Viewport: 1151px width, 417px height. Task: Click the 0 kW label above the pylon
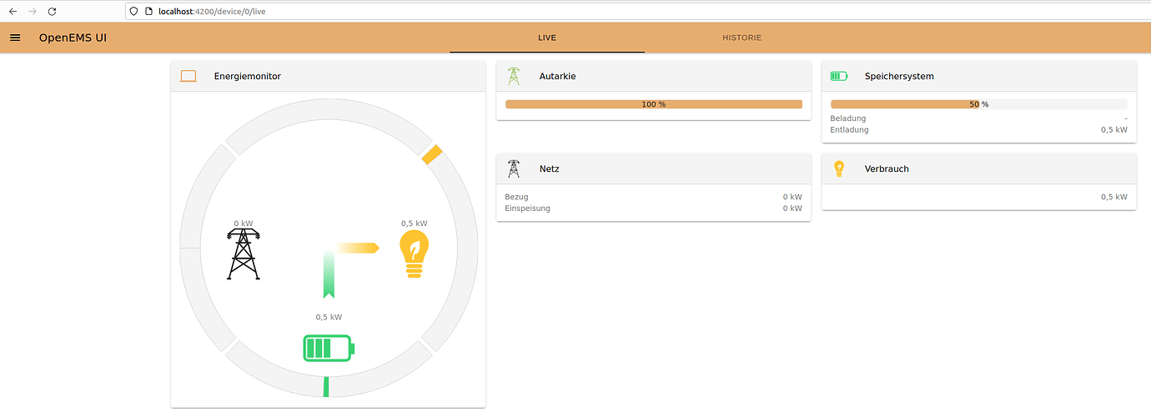(243, 224)
